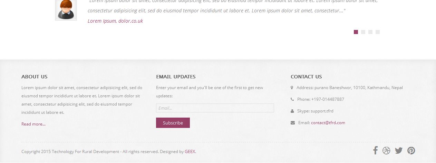Click the Email Updates heading
The width and height of the screenshot is (436, 163).
(176, 77)
